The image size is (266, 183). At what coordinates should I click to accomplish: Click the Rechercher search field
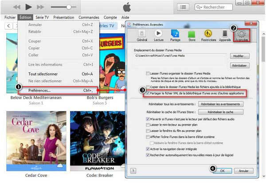point(214,7)
